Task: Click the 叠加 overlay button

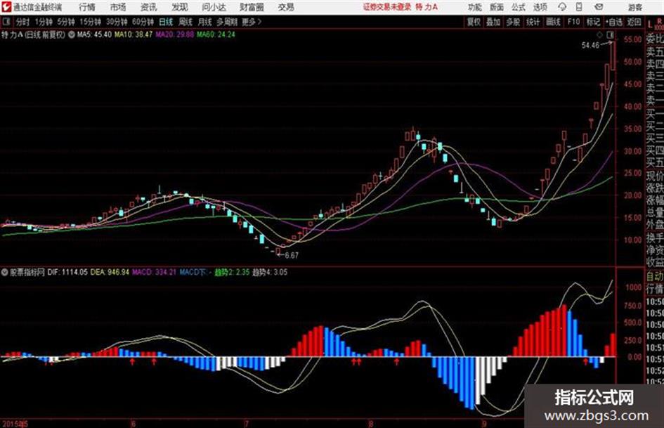Action: click(x=493, y=22)
